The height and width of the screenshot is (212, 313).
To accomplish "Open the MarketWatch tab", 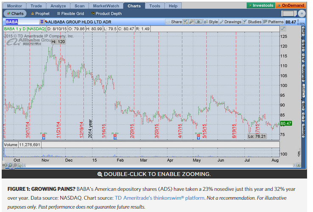I will (106, 6).
